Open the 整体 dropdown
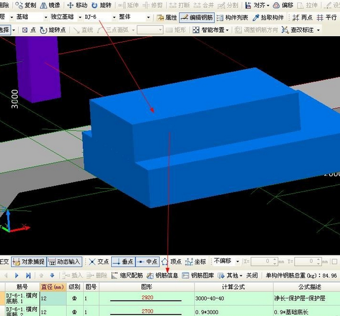 [148, 17]
